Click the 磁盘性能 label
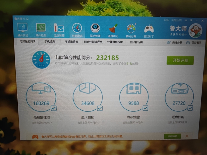The image size is (207, 155). pyautogui.click(x=178, y=117)
